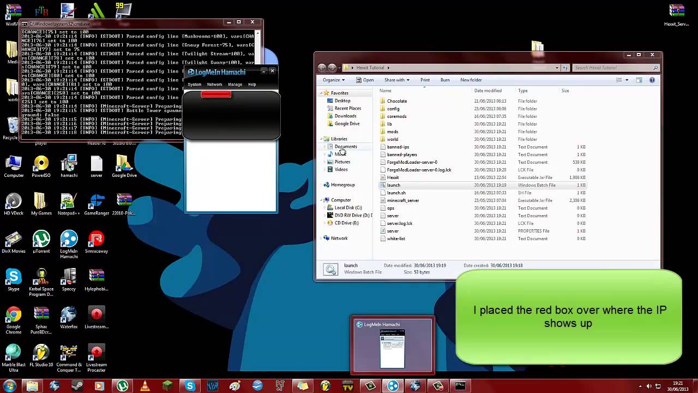The height and width of the screenshot is (393, 698).
Task: Select the minecraft_server jar file
Action: [x=402, y=200]
